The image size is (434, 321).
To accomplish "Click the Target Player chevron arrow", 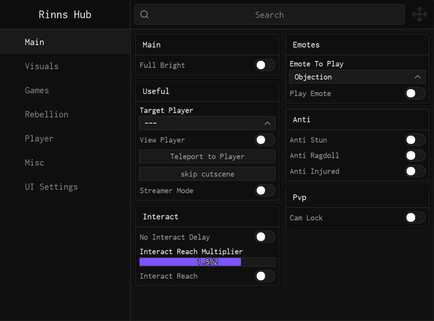I will click(267, 123).
